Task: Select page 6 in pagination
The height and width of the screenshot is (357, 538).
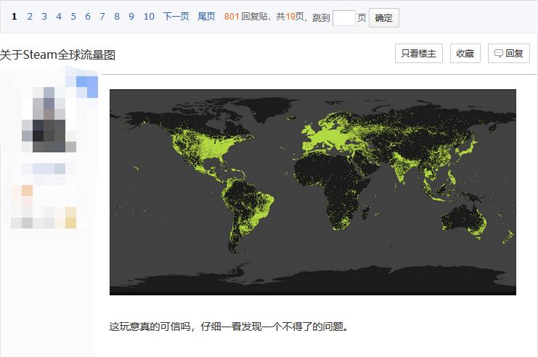Action: [x=88, y=17]
